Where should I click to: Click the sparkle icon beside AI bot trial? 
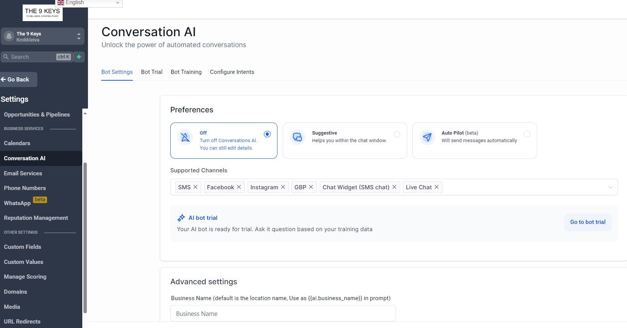181,218
